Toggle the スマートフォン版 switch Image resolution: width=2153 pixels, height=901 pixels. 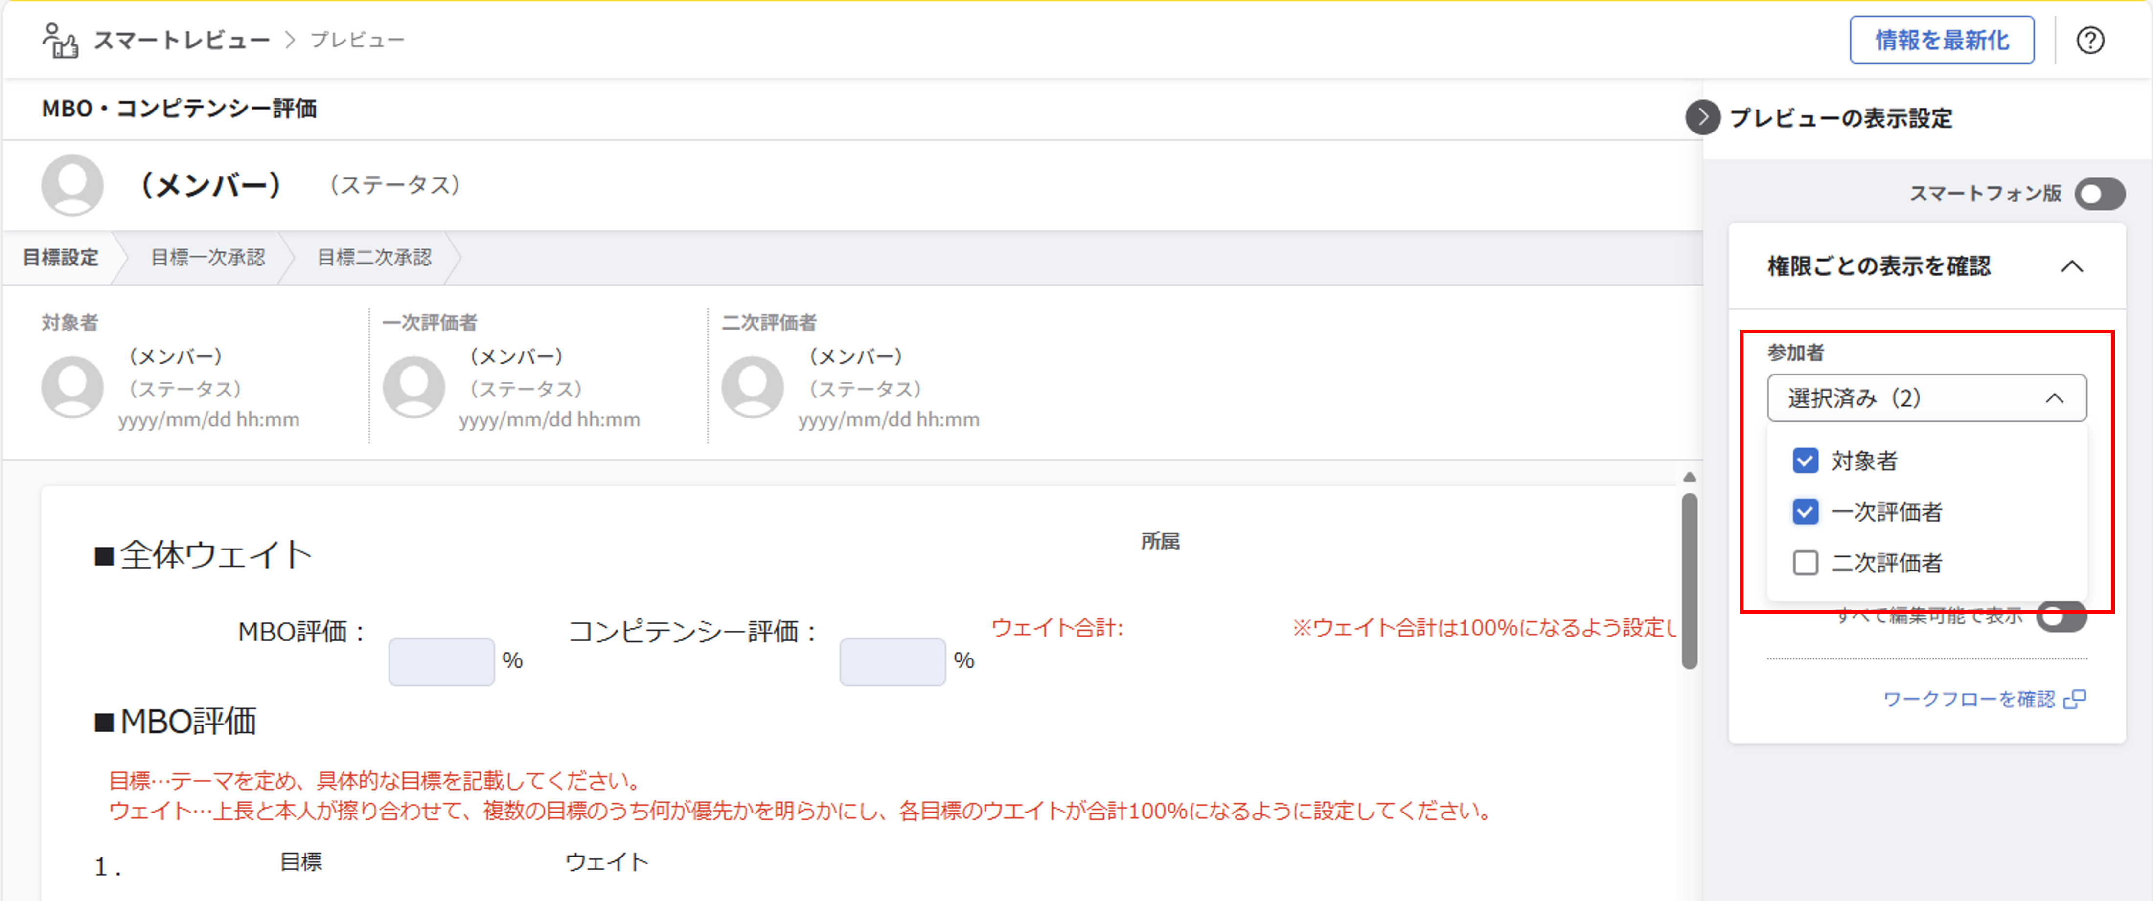pyautogui.click(x=2101, y=194)
